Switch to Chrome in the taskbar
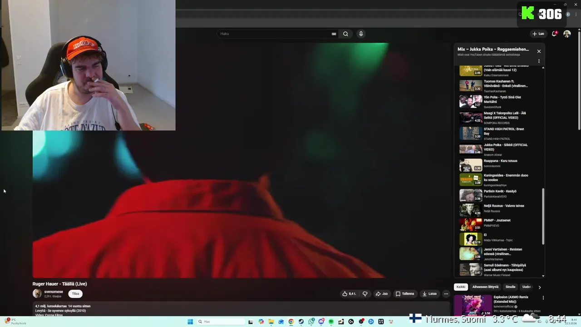This screenshot has height=327, width=581. [x=291, y=322]
